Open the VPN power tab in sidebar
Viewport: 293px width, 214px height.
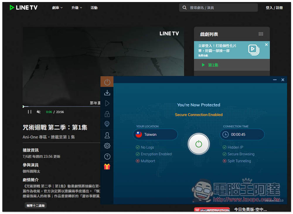pos(107,82)
